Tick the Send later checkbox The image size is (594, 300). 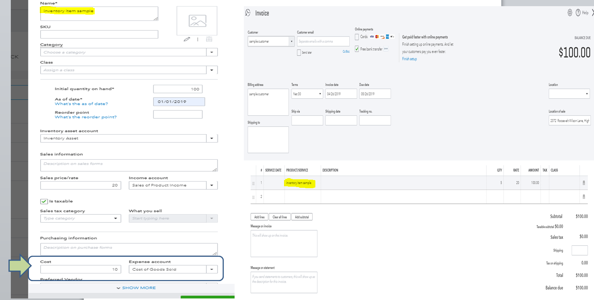coord(299,53)
